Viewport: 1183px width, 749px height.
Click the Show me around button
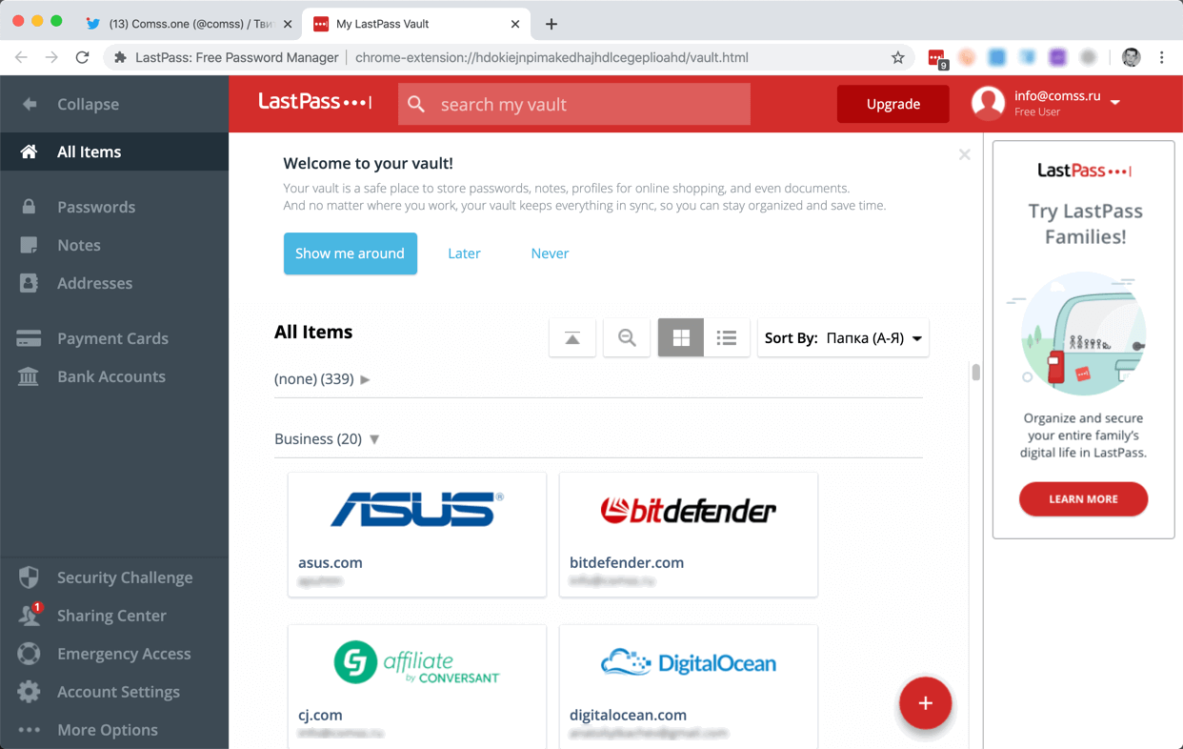click(x=351, y=253)
